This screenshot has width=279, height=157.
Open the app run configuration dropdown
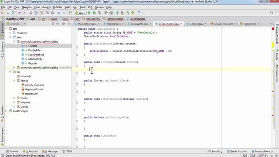coord(80,13)
